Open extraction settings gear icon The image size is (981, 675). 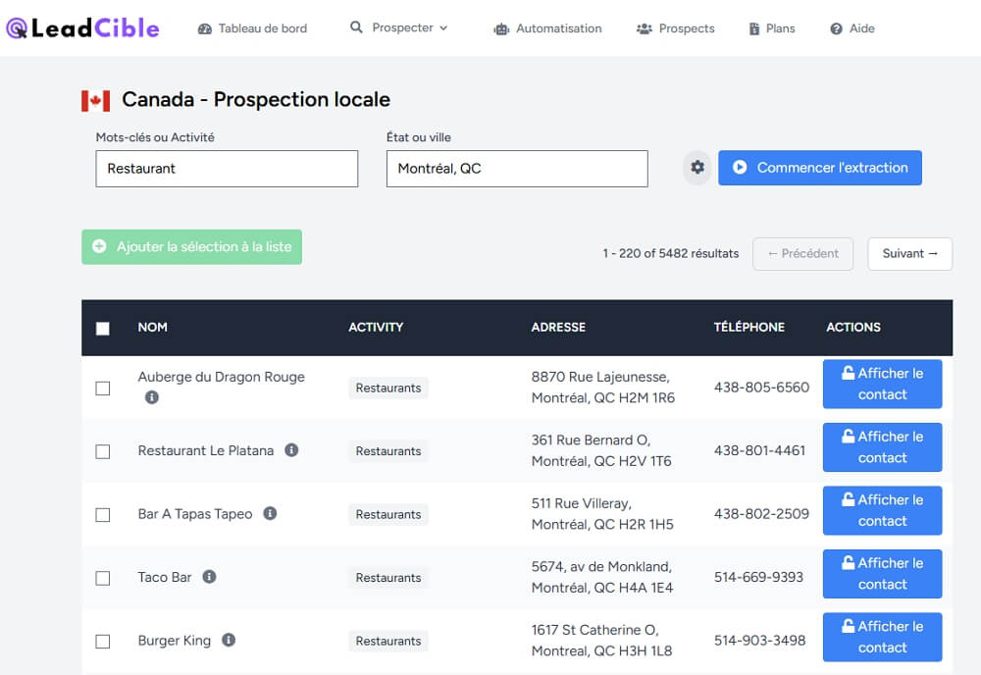(697, 168)
